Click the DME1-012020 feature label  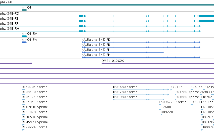[113, 61]
